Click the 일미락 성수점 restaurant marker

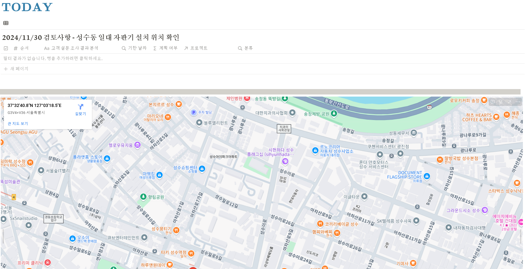tap(30, 163)
